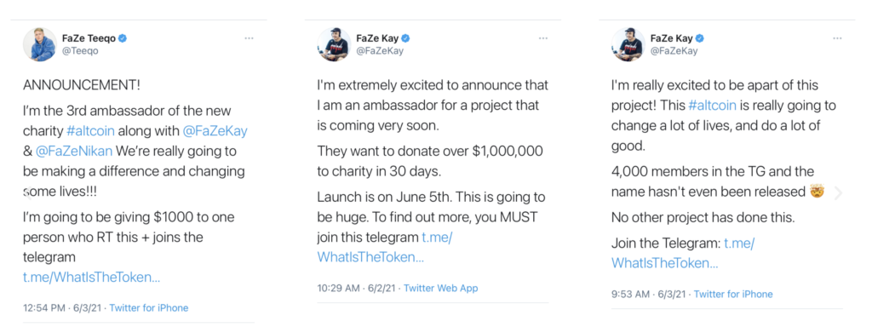Click verified badge on middle FaZe Kay tweet
This screenshot has height=327, width=872.
406,38
